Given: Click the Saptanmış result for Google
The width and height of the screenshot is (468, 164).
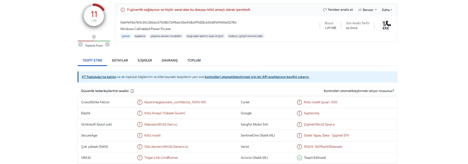Looking at the screenshot, I should (x=312, y=113).
